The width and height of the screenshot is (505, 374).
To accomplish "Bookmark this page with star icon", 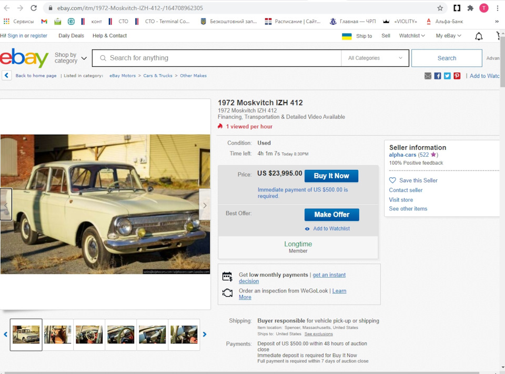I will pyautogui.click(x=440, y=8).
